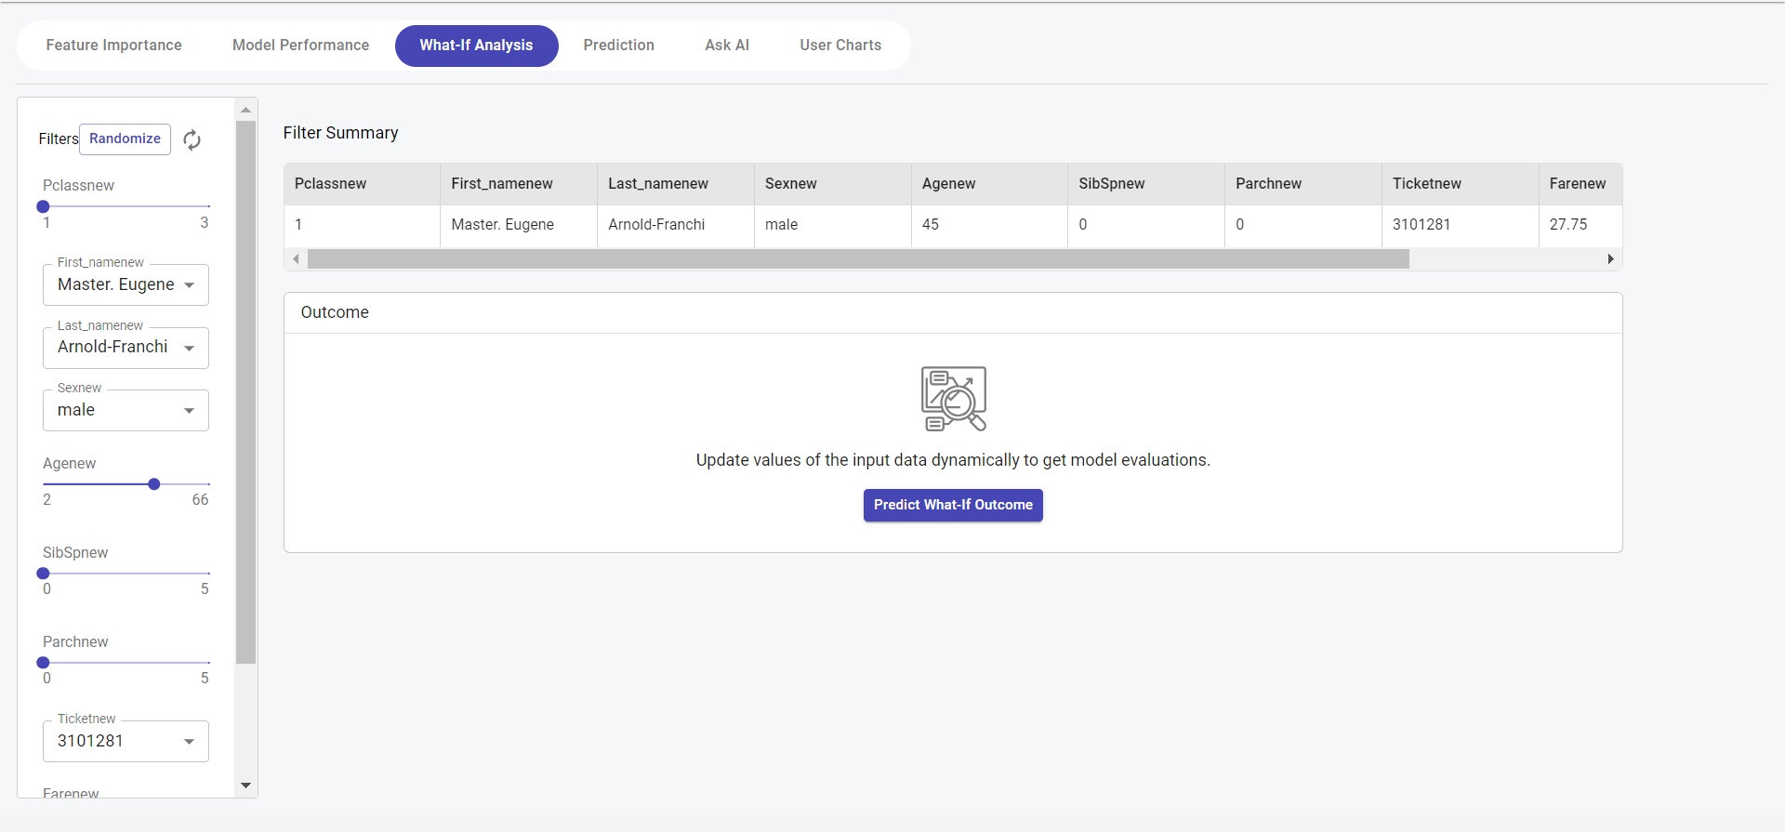This screenshot has height=832, width=1785.
Task: Open the User Charts tab
Action: pyautogui.click(x=840, y=46)
